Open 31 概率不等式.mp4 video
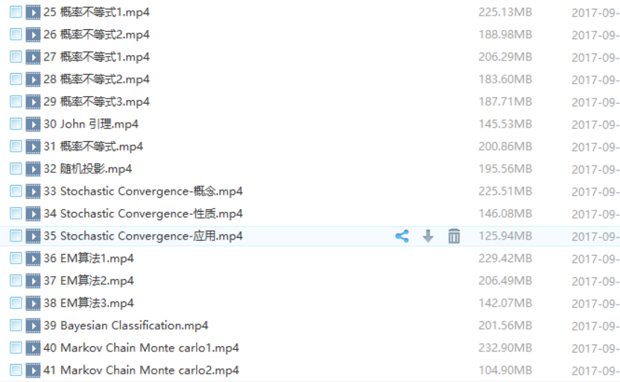 point(93,146)
